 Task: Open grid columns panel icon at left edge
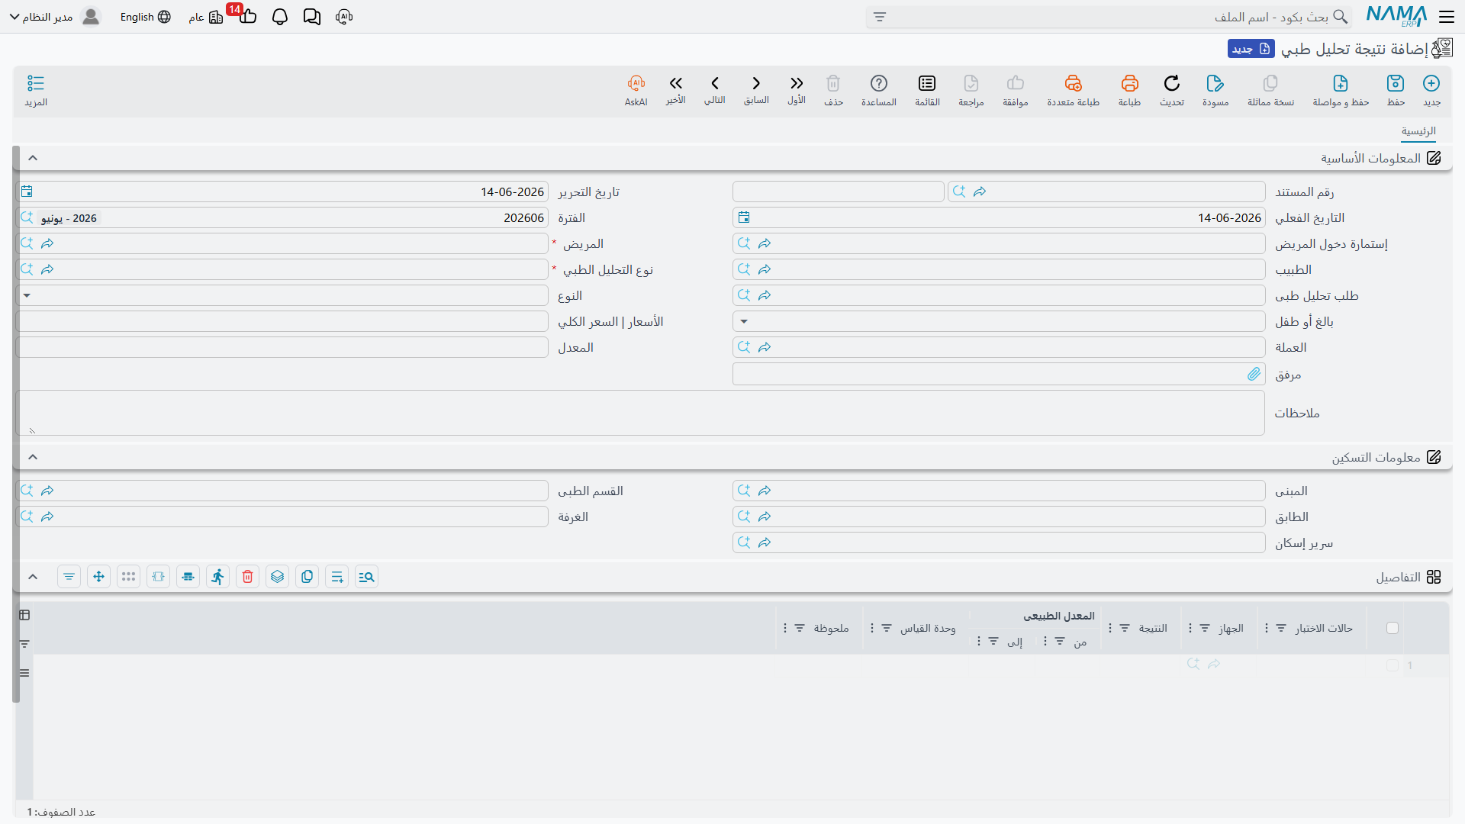[x=24, y=615]
